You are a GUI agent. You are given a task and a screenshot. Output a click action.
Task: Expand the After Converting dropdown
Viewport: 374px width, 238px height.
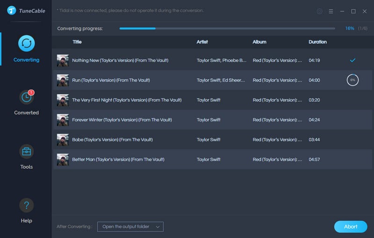click(130, 227)
